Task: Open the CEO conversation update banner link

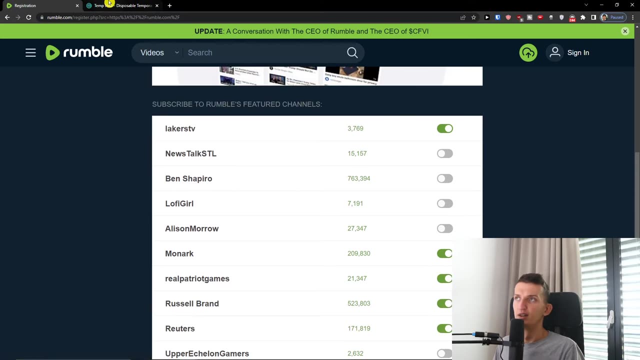Action: tap(311, 31)
